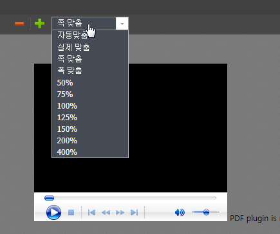Mute audio via the speaker icon
The width and height of the screenshot is (280, 234).
point(180,212)
